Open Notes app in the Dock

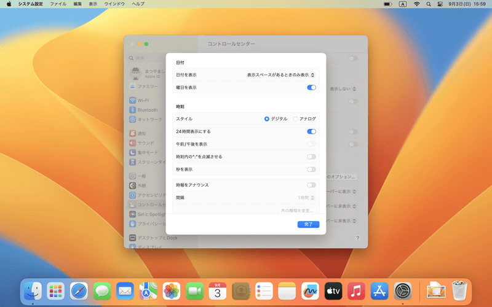(287, 291)
